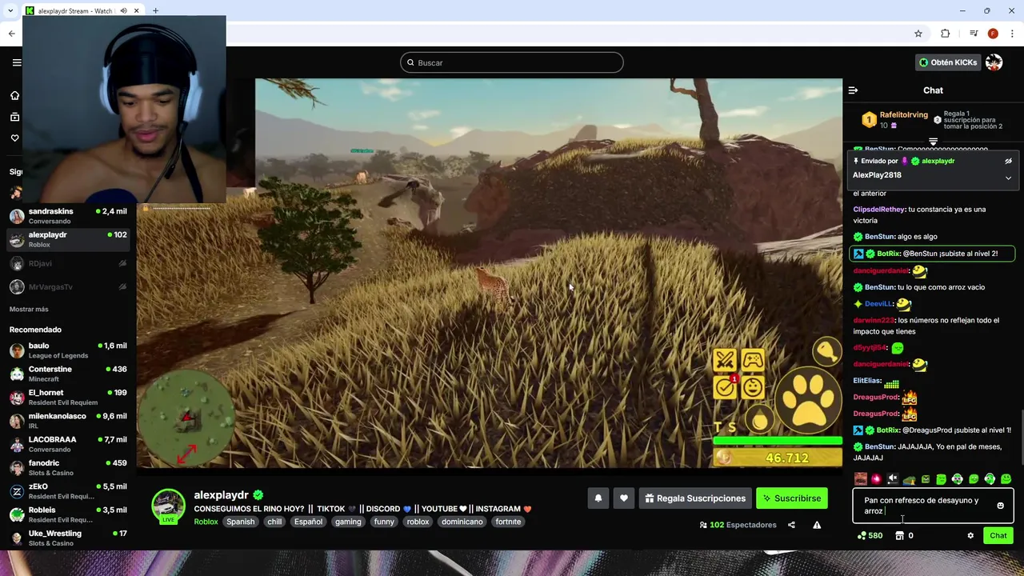Open the browser tab search dropdown
The image size is (1024, 576).
click(x=10, y=11)
